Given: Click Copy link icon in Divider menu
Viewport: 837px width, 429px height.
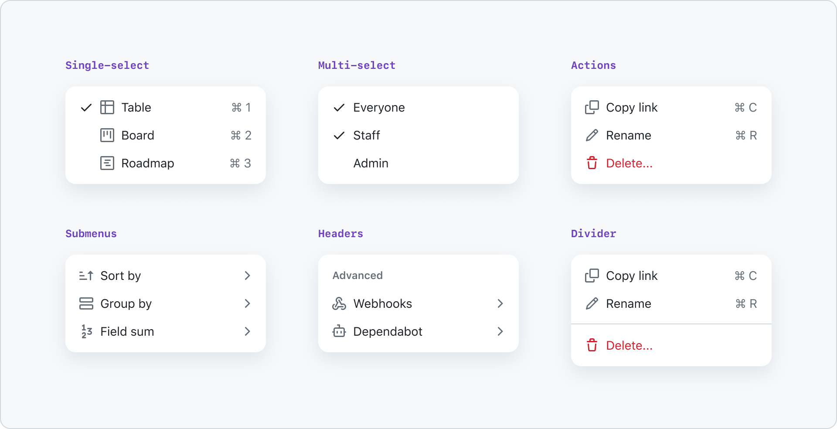Looking at the screenshot, I should [x=592, y=276].
